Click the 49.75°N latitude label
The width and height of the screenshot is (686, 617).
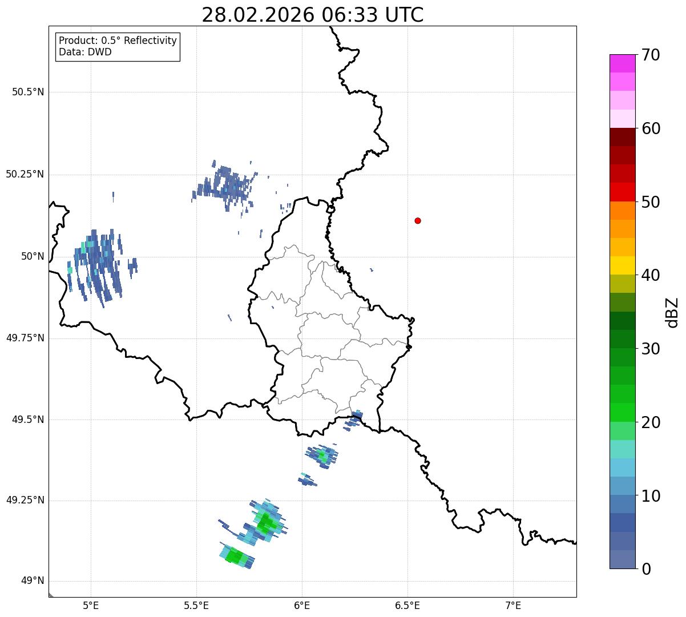pos(25,338)
